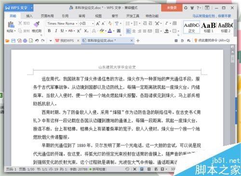Toggle Italic formatting
Image resolution: width=241 pixels, height=176 pixels.
tap(56, 31)
